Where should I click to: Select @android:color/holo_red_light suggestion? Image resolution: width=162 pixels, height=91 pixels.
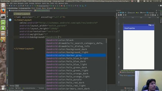(x=76, y=86)
